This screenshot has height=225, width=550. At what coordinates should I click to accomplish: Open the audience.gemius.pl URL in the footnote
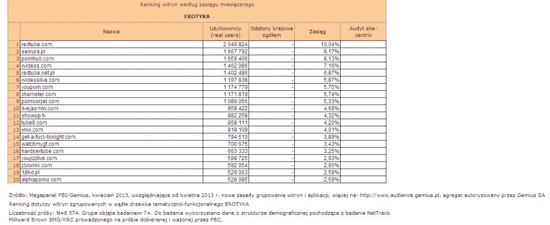[x=399, y=196]
